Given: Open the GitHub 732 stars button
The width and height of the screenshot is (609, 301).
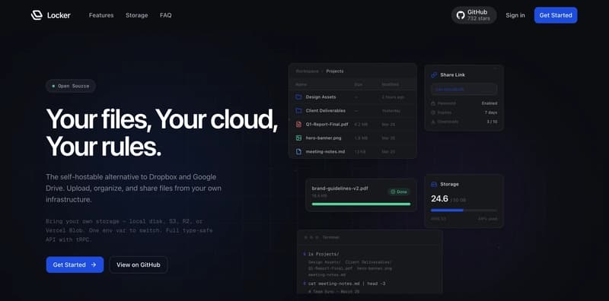Looking at the screenshot, I should pos(473,15).
